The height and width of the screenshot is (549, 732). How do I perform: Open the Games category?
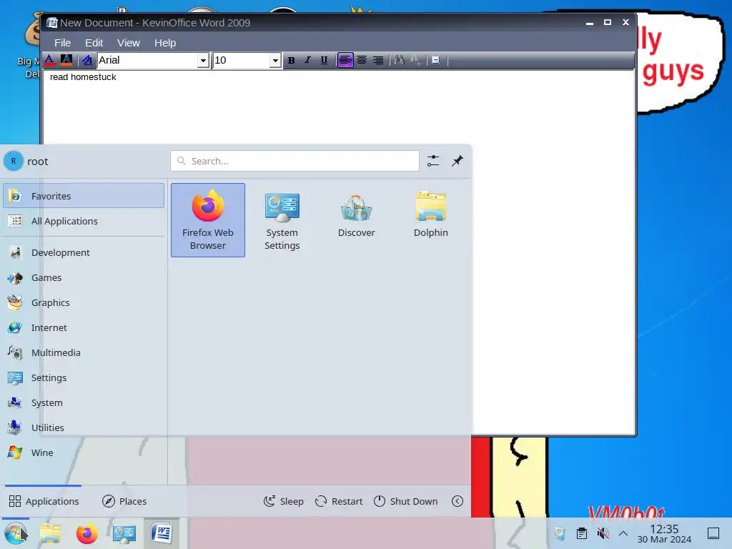(x=84, y=277)
